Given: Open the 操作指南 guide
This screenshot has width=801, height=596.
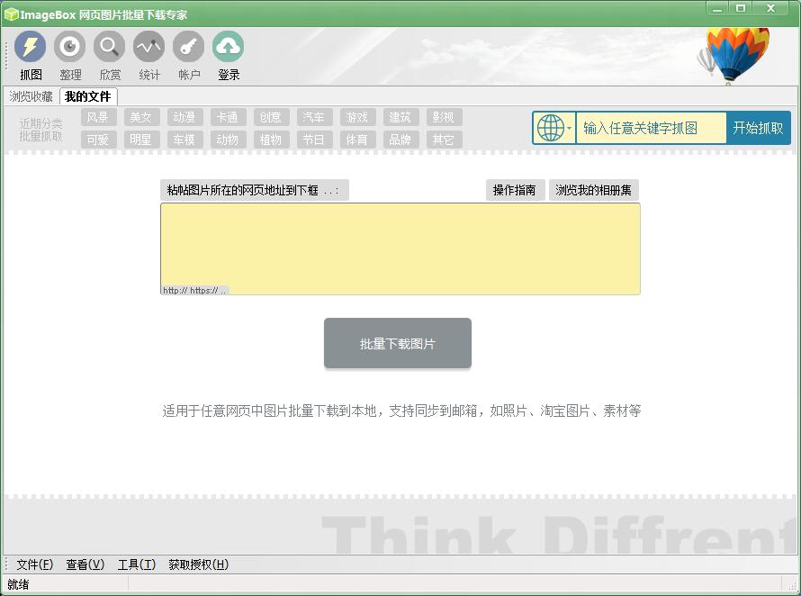Looking at the screenshot, I should (x=515, y=190).
